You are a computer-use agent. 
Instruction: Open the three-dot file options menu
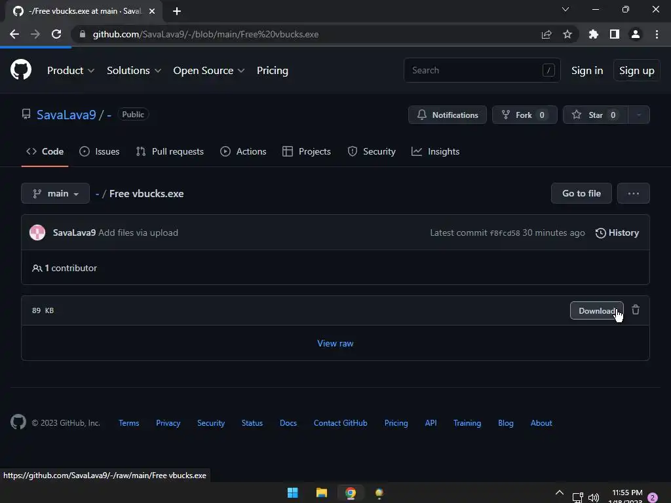(x=634, y=193)
